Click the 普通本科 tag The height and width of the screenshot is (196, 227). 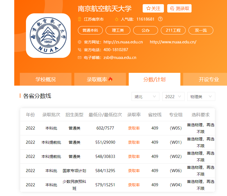click(x=90, y=30)
